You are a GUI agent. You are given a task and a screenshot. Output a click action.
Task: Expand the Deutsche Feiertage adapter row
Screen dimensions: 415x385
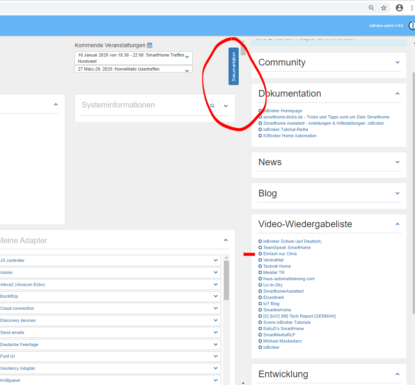tap(216, 344)
